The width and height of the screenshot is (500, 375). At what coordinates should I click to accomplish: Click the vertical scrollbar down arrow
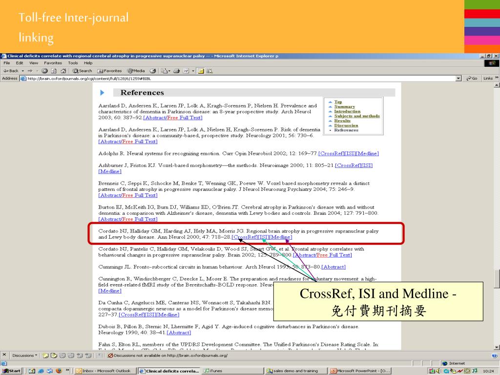click(x=497, y=347)
